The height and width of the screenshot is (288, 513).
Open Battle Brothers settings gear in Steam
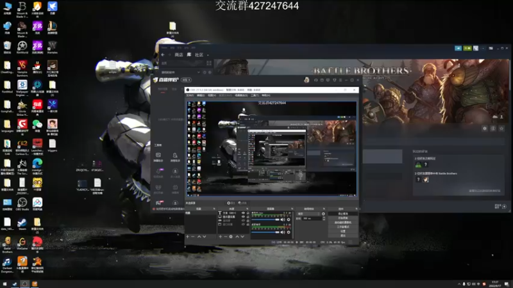485,129
